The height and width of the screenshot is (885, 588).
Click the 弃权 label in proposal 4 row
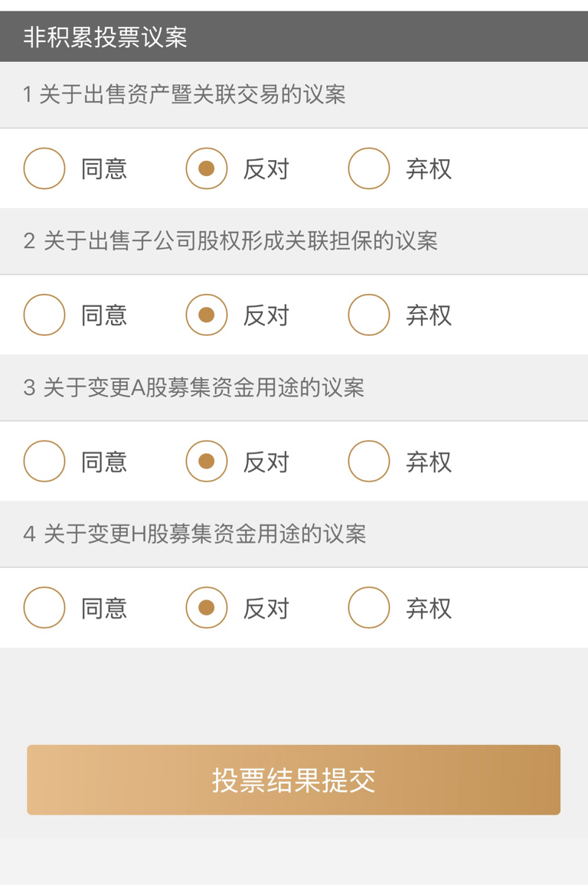pos(429,609)
